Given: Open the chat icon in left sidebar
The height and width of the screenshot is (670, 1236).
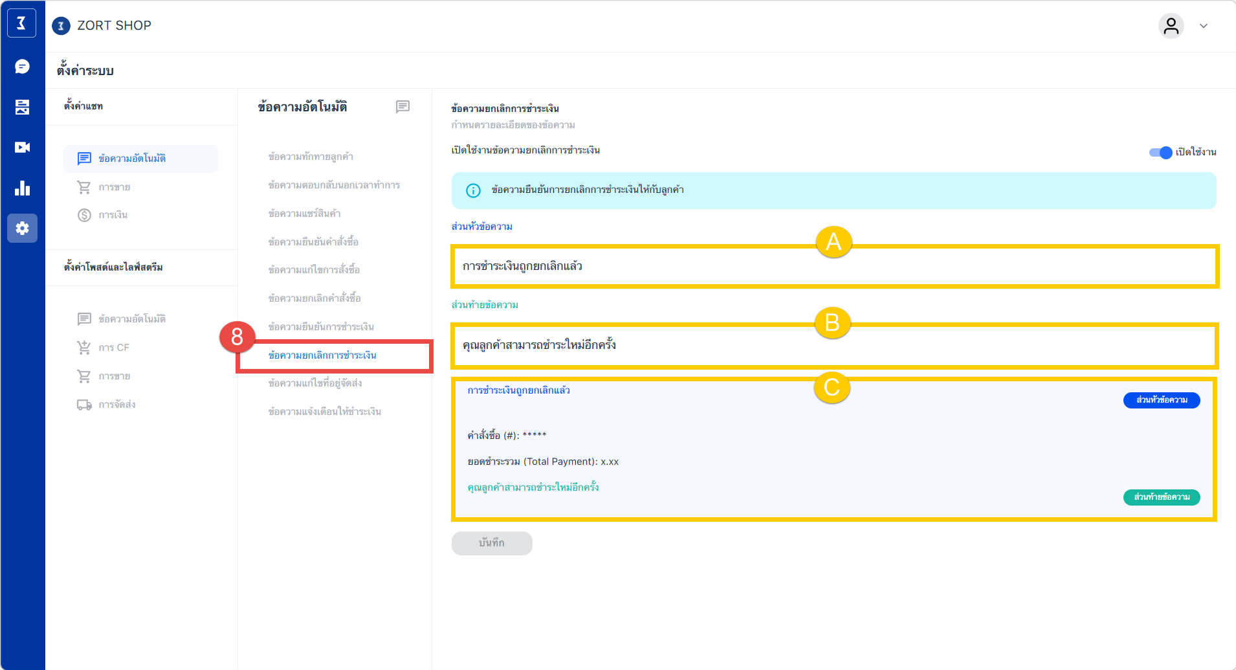Looking at the screenshot, I should tap(22, 67).
